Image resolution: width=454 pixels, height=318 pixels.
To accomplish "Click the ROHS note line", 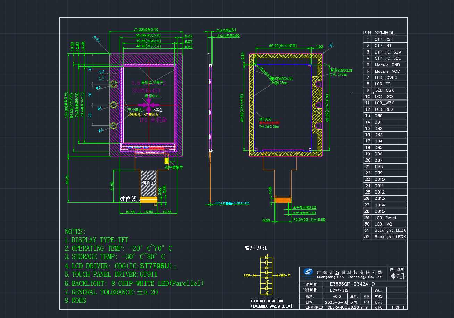I will click(75, 300).
